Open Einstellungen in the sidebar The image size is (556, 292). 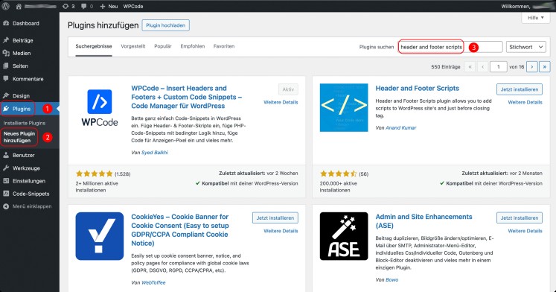click(x=30, y=181)
